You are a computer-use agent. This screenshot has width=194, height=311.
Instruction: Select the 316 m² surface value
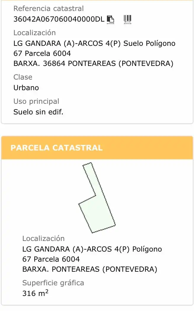35,293
